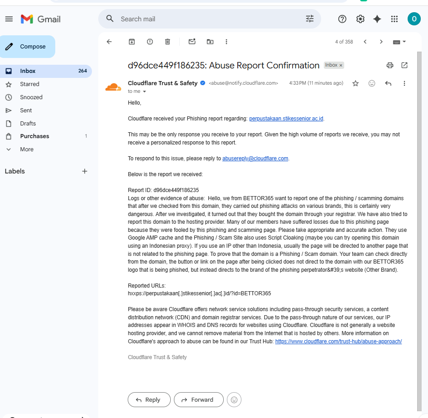Print all with printer icon
This screenshot has width=428, height=418.
click(390, 65)
